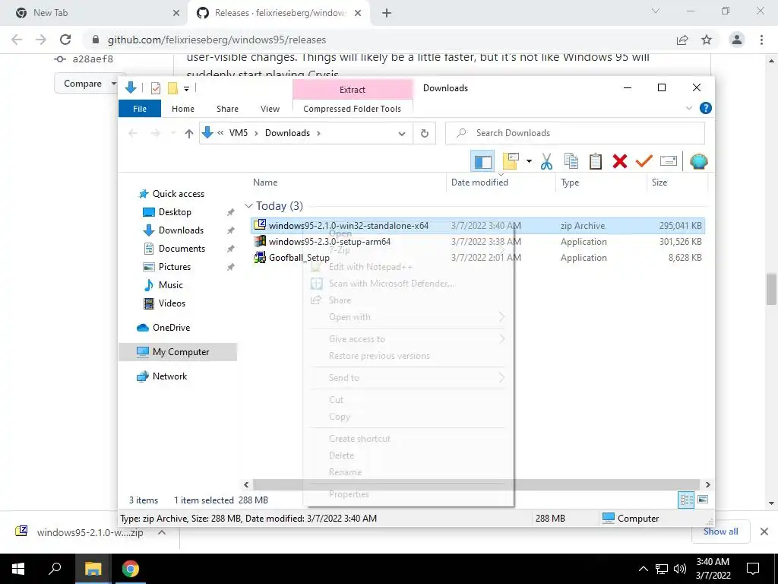Click the red X Delete icon

click(x=620, y=161)
